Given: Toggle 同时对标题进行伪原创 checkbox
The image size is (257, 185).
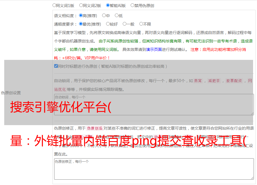Looking at the screenshot, I should point(56,66).
